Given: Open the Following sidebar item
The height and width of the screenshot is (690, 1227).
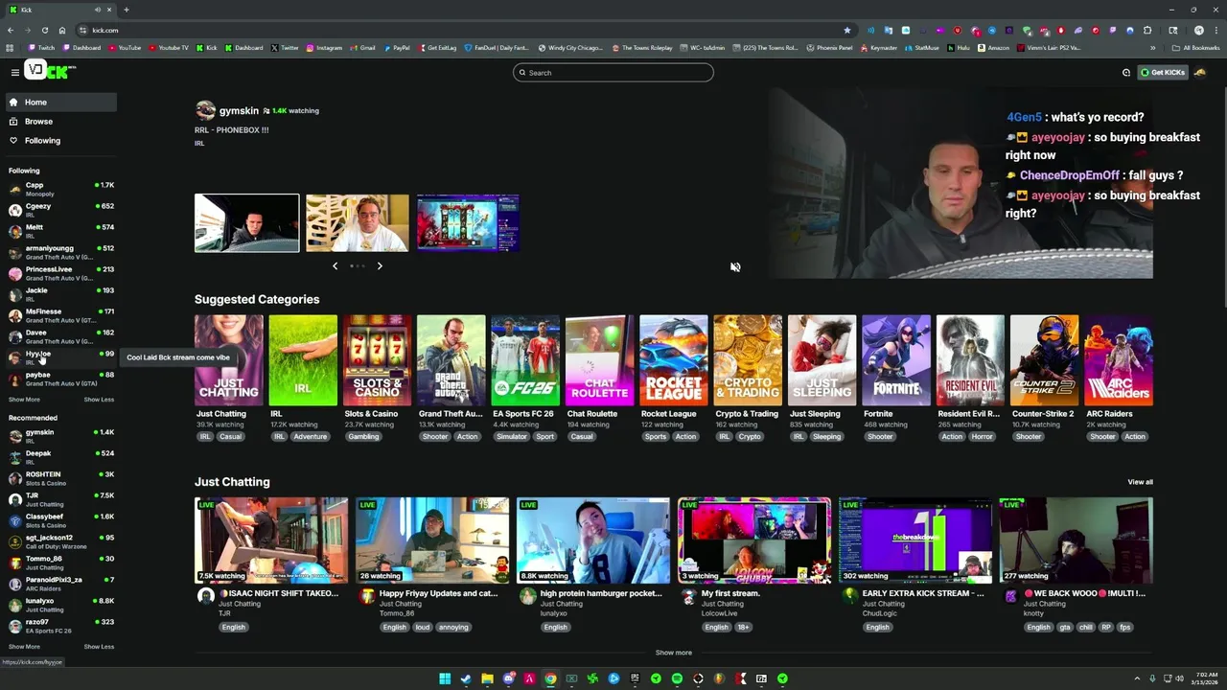Looking at the screenshot, I should [x=59, y=140].
